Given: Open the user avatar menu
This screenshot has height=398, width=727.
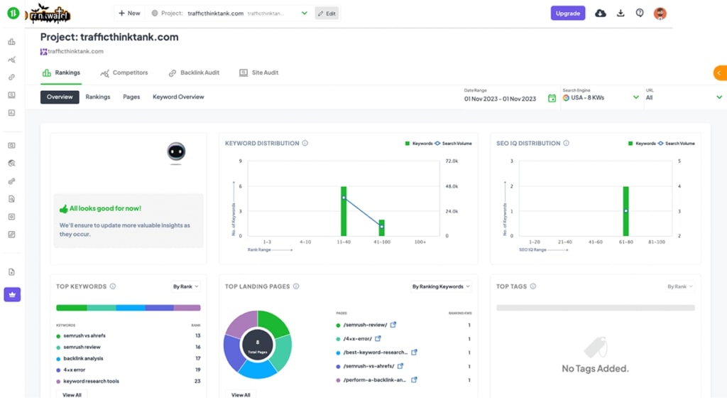Looking at the screenshot, I should coord(660,14).
